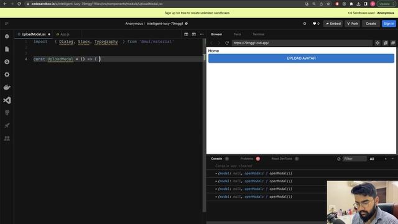Click the preview URL address field

(302, 43)
